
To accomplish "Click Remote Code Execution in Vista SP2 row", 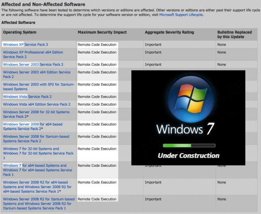I will [x=97, y=97].
